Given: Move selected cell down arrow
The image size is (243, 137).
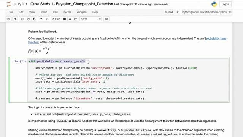Looking at the screenshot, I should coord(47,19).
